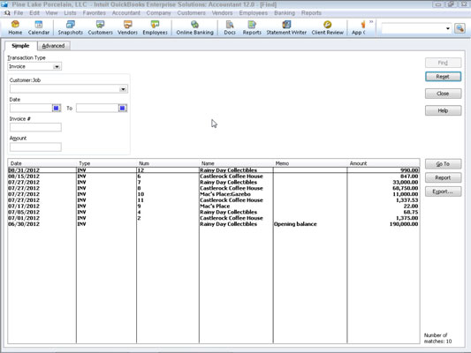Open the Vendors center icon
This screenshot has height=353, width=471.
(127, 27)
